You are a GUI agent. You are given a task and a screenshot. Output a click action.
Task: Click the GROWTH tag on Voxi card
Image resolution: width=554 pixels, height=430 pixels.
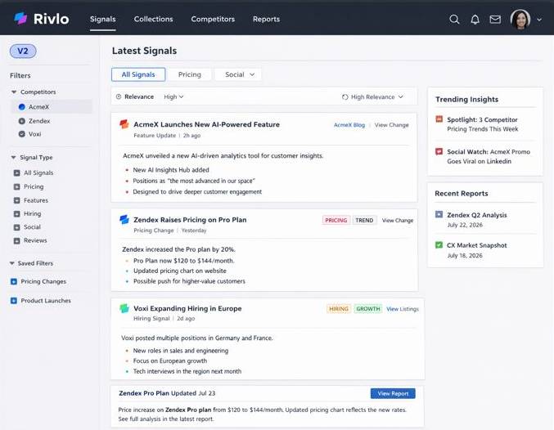click(x=368, y=309)
